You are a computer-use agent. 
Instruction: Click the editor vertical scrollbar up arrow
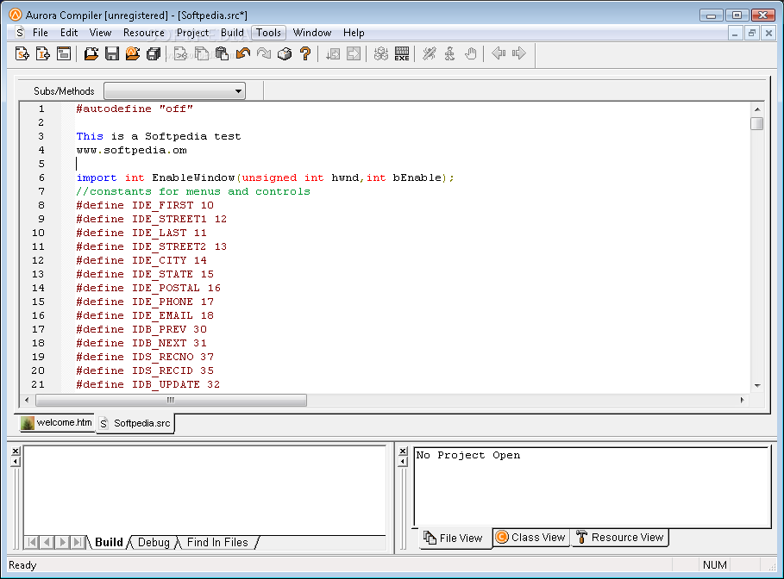757,109
